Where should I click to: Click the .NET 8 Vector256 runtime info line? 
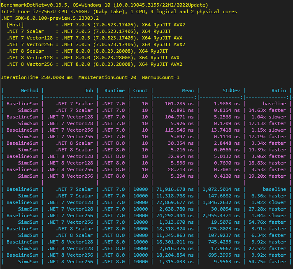pos(94,64)
